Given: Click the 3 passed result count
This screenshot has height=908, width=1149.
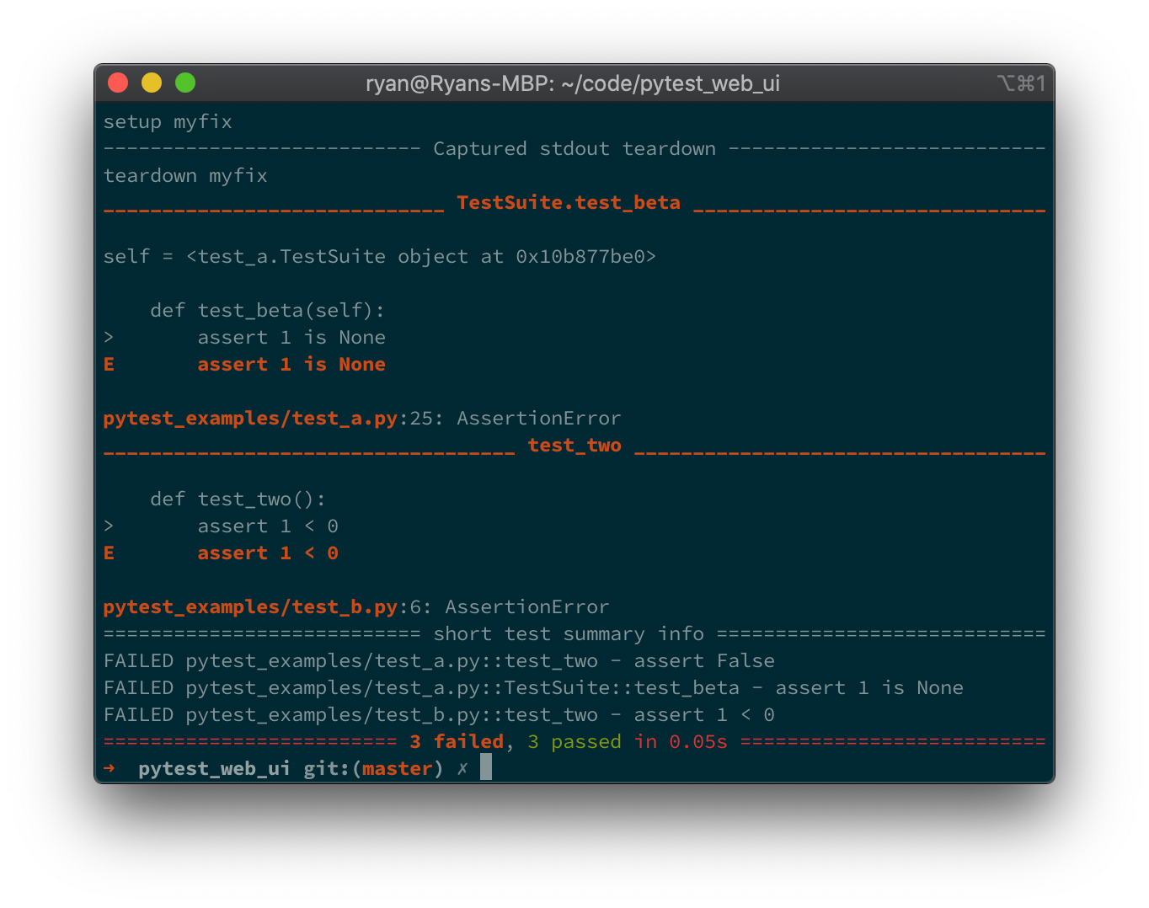Looking at the screenshot, I should pyautogui.click(x=574, y=741).
